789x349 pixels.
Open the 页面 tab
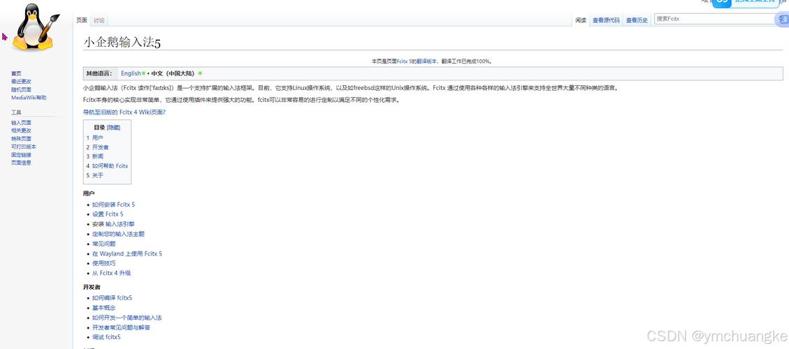pyautogui.click(x=82, y=20)
